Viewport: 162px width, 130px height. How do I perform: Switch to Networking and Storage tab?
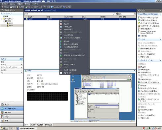(37, 125)
